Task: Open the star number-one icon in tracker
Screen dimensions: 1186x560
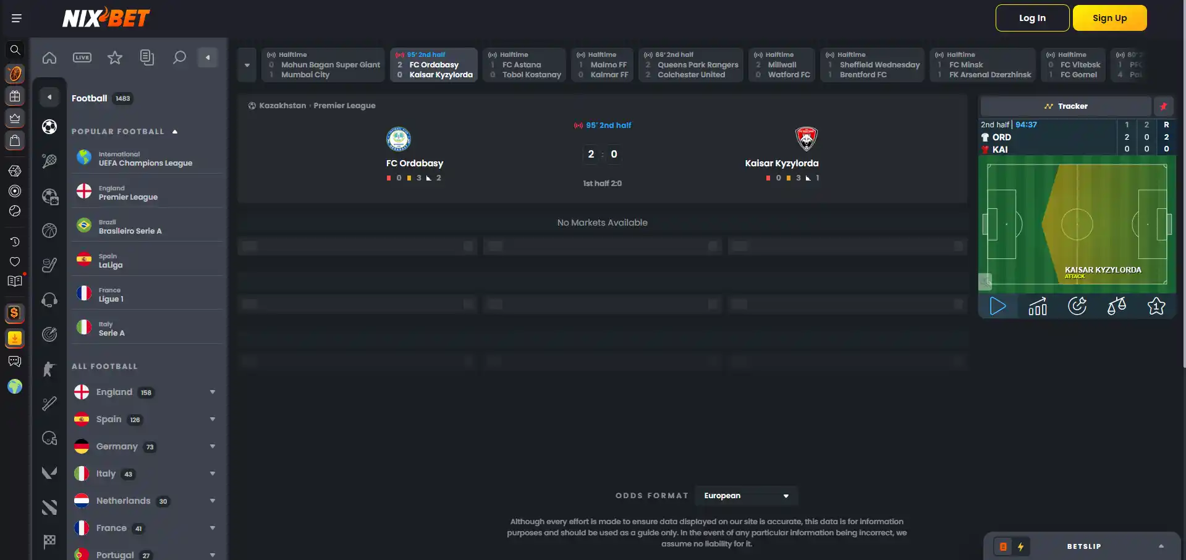Action: click(1156, 306)
